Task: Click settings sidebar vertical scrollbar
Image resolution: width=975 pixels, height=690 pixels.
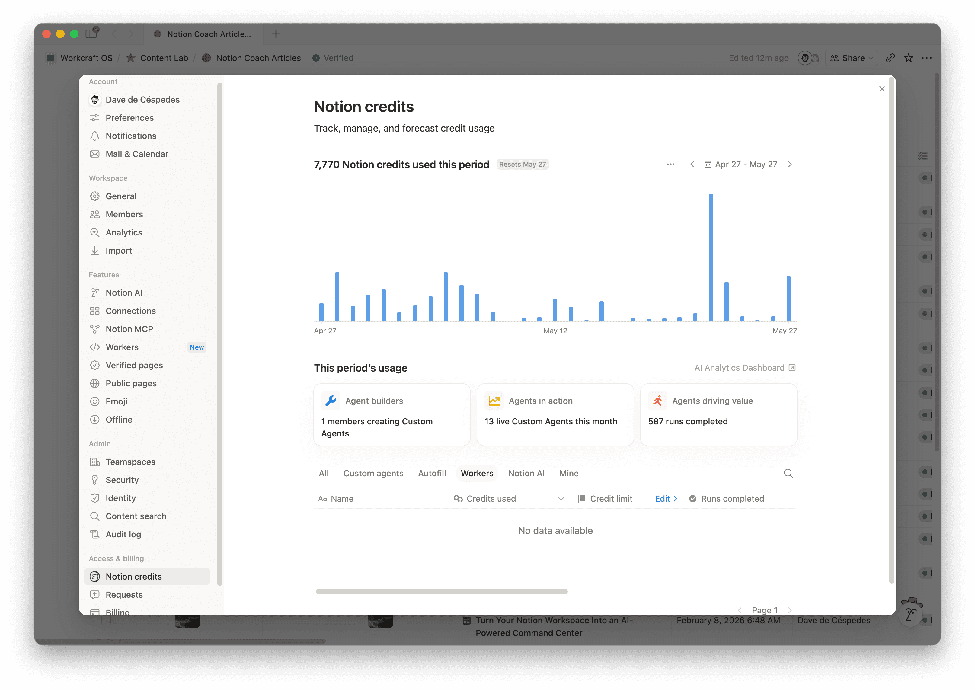Action: pos(220,334)
